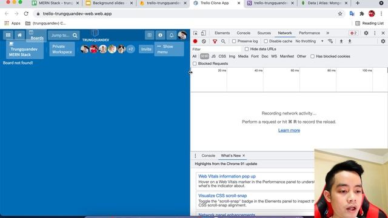Open DevTools customize three-dot menu
Screen dimensions: 388x218
(x=375, y=33)
